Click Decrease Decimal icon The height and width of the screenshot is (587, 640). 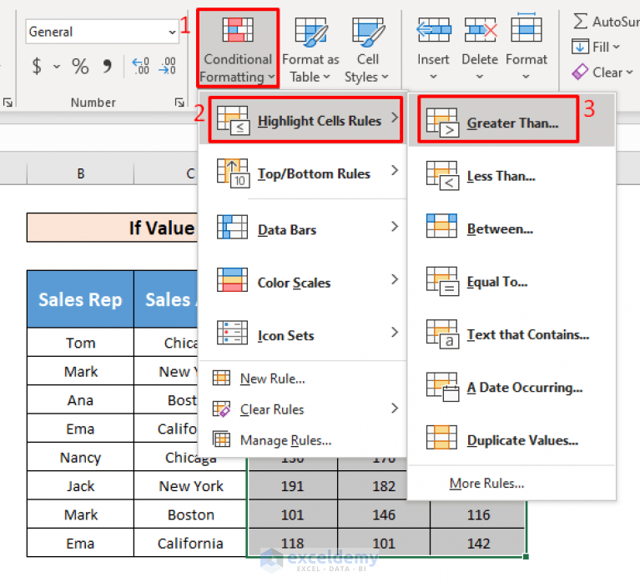pos(168,66)
